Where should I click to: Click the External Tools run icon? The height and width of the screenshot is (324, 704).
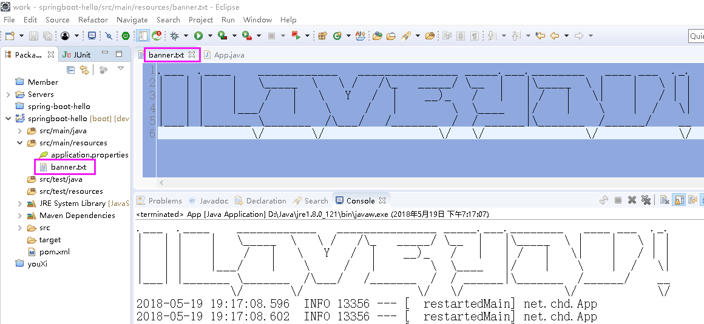tap(246, 35)
